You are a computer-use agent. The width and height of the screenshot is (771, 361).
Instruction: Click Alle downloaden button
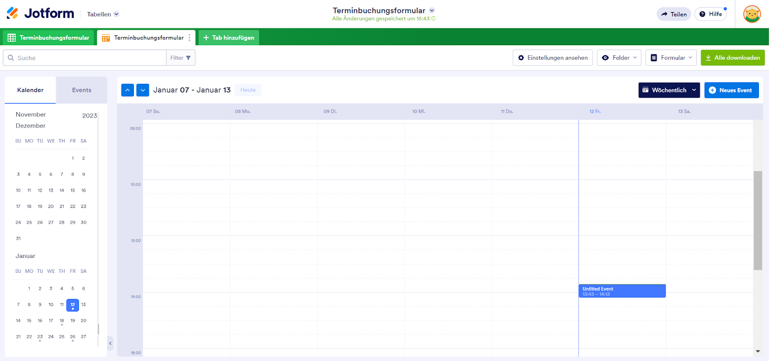[x=732, y=58]
